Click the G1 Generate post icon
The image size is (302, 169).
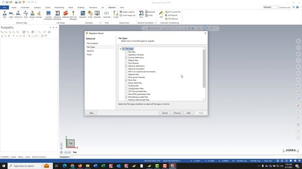click(107, 15)
